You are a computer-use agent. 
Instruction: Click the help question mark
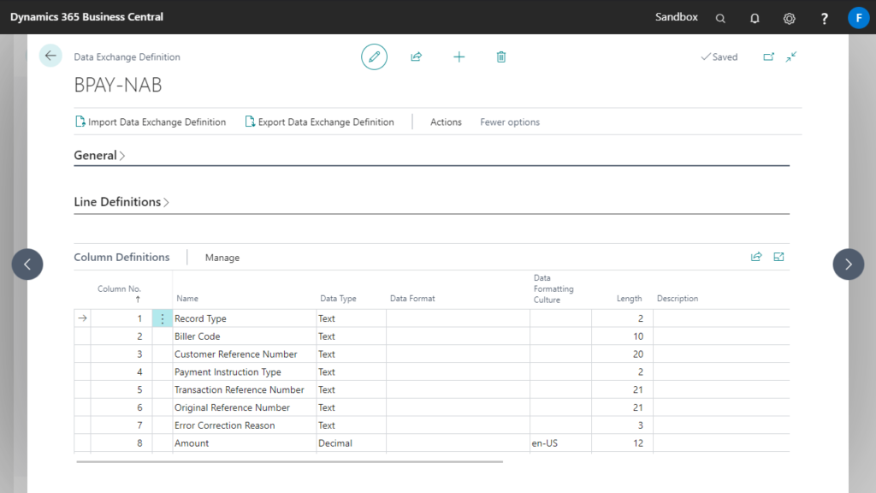pos(824,18)
